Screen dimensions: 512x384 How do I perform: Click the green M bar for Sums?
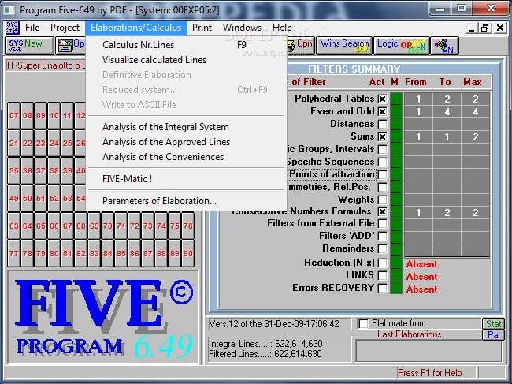point(396,136)
